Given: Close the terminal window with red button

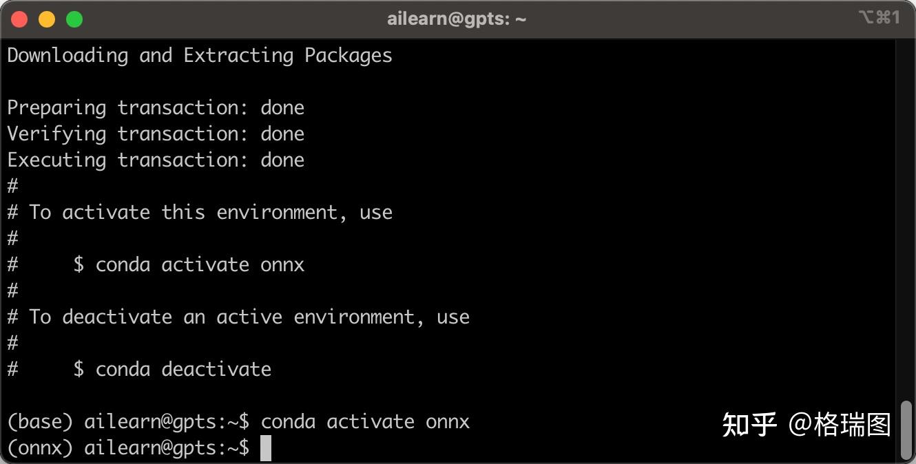Looking at the screenshot, I should pos(19,19).
